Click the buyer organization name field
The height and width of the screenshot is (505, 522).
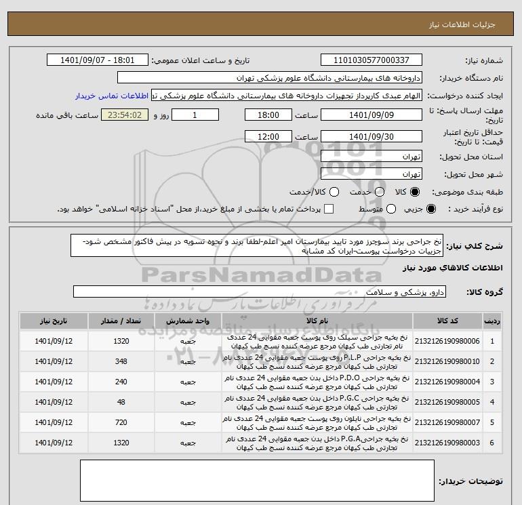270,77
